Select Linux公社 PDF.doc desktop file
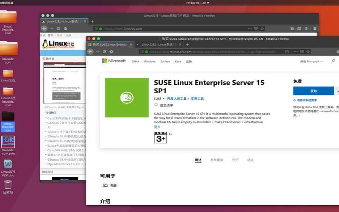The height and width of the screenshot is (212, 339). pos(8,168)
